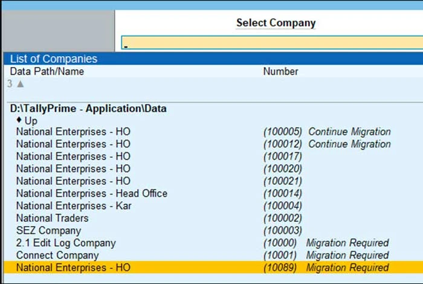Click the scroll-up arrow icon above the list
Screen dimensions: 423x284
[x=21, y=84]
